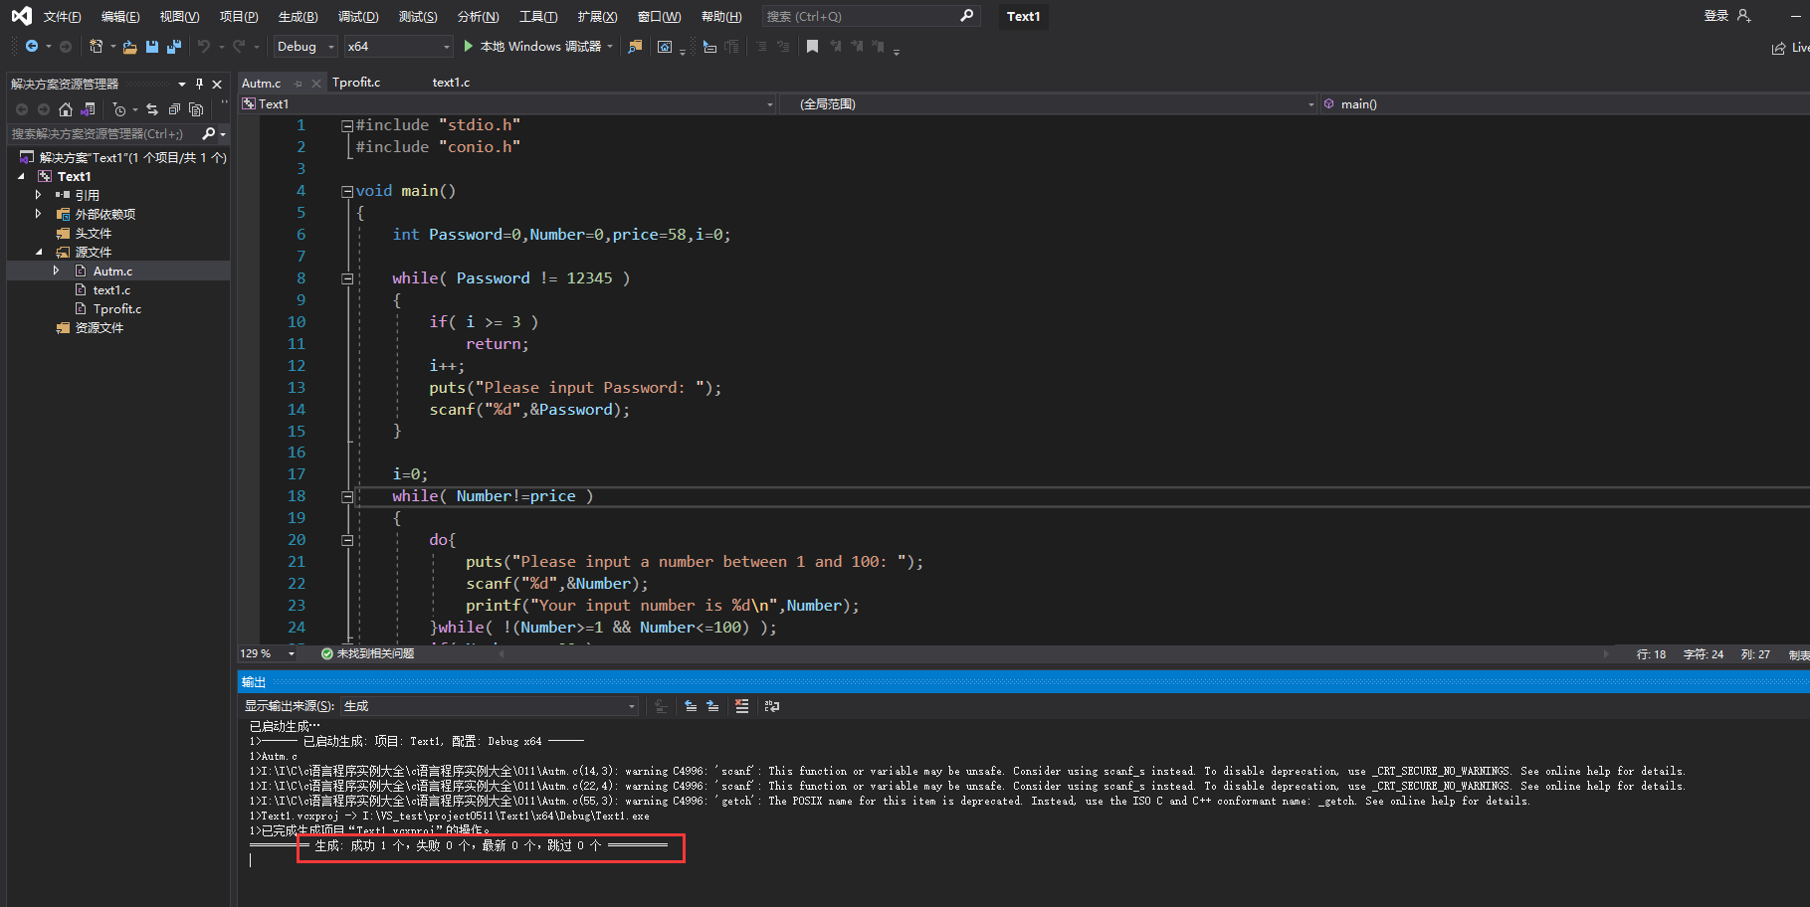The image size is (1810, 907).
Task: Adjust the 129% zoom level control
Action: pos(264,653)
